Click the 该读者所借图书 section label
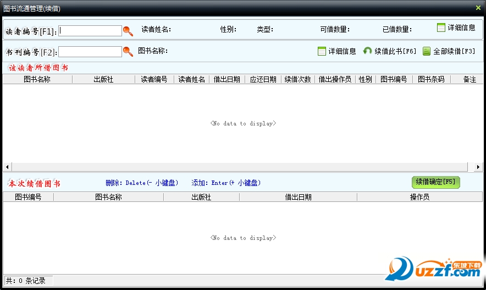This screenshot has height=290, width=486. tap(38, 68)
